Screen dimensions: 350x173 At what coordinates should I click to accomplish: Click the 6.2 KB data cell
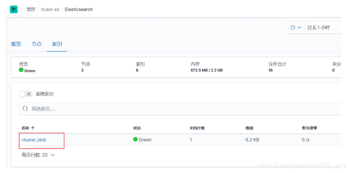click(252, 140)
